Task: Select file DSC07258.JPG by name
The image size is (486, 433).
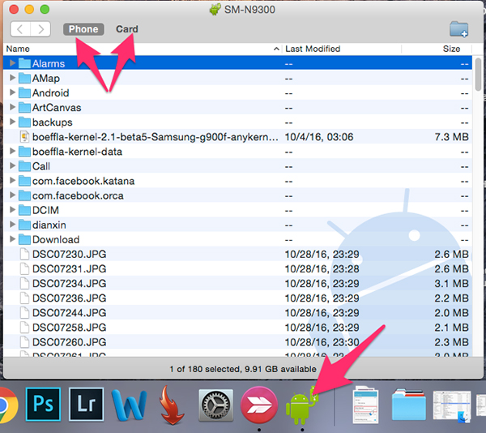Action: click(70, 328)
